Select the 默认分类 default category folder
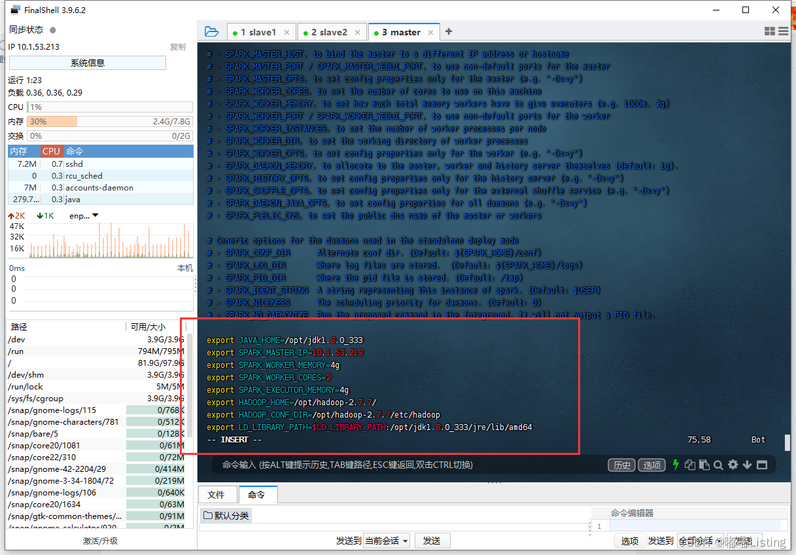This screenshot has width=796, height=555. pyautogui.click(x=226, y=516)
